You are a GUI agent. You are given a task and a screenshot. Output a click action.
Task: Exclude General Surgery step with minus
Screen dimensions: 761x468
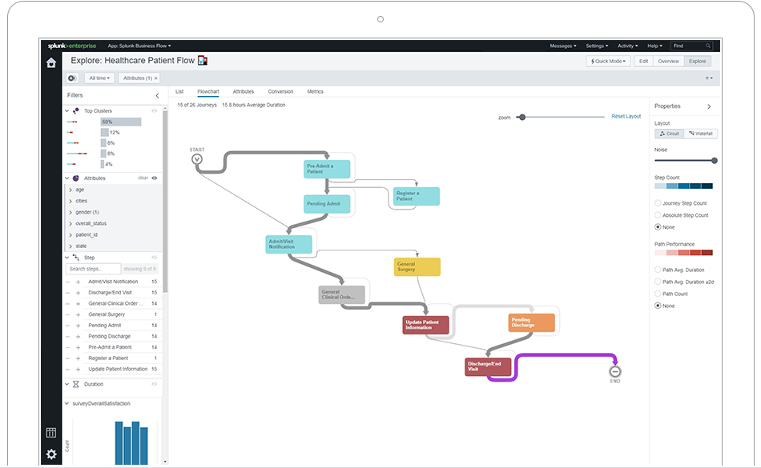coord(67,315)
